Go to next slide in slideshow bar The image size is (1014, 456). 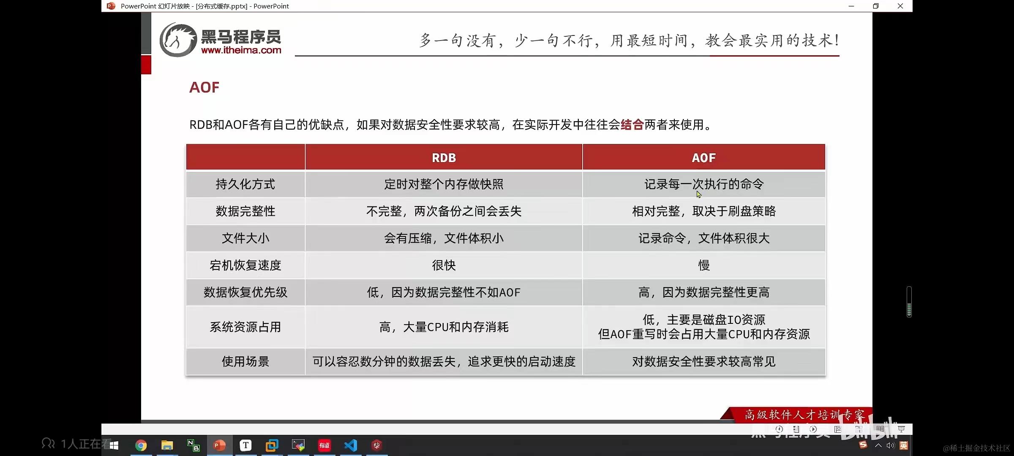tap(813, 429)
